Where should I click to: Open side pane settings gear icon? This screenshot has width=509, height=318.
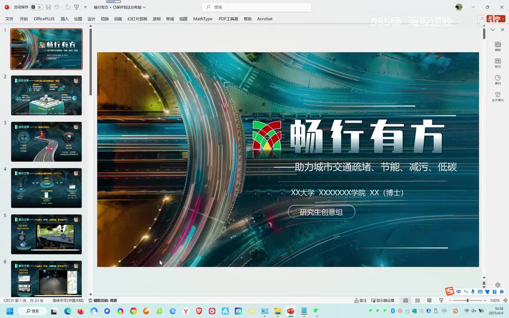(x=498, y=285)
